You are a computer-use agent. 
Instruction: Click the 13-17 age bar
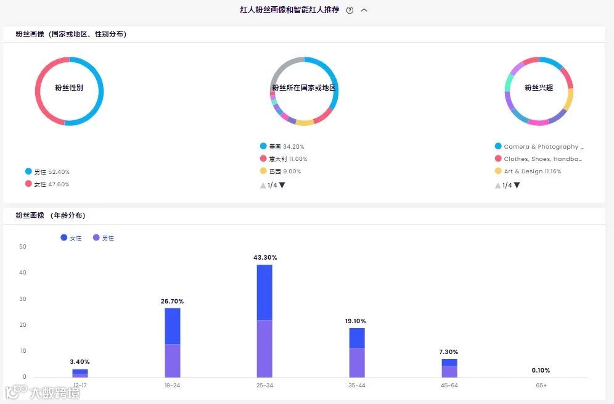tap(80, 373)
